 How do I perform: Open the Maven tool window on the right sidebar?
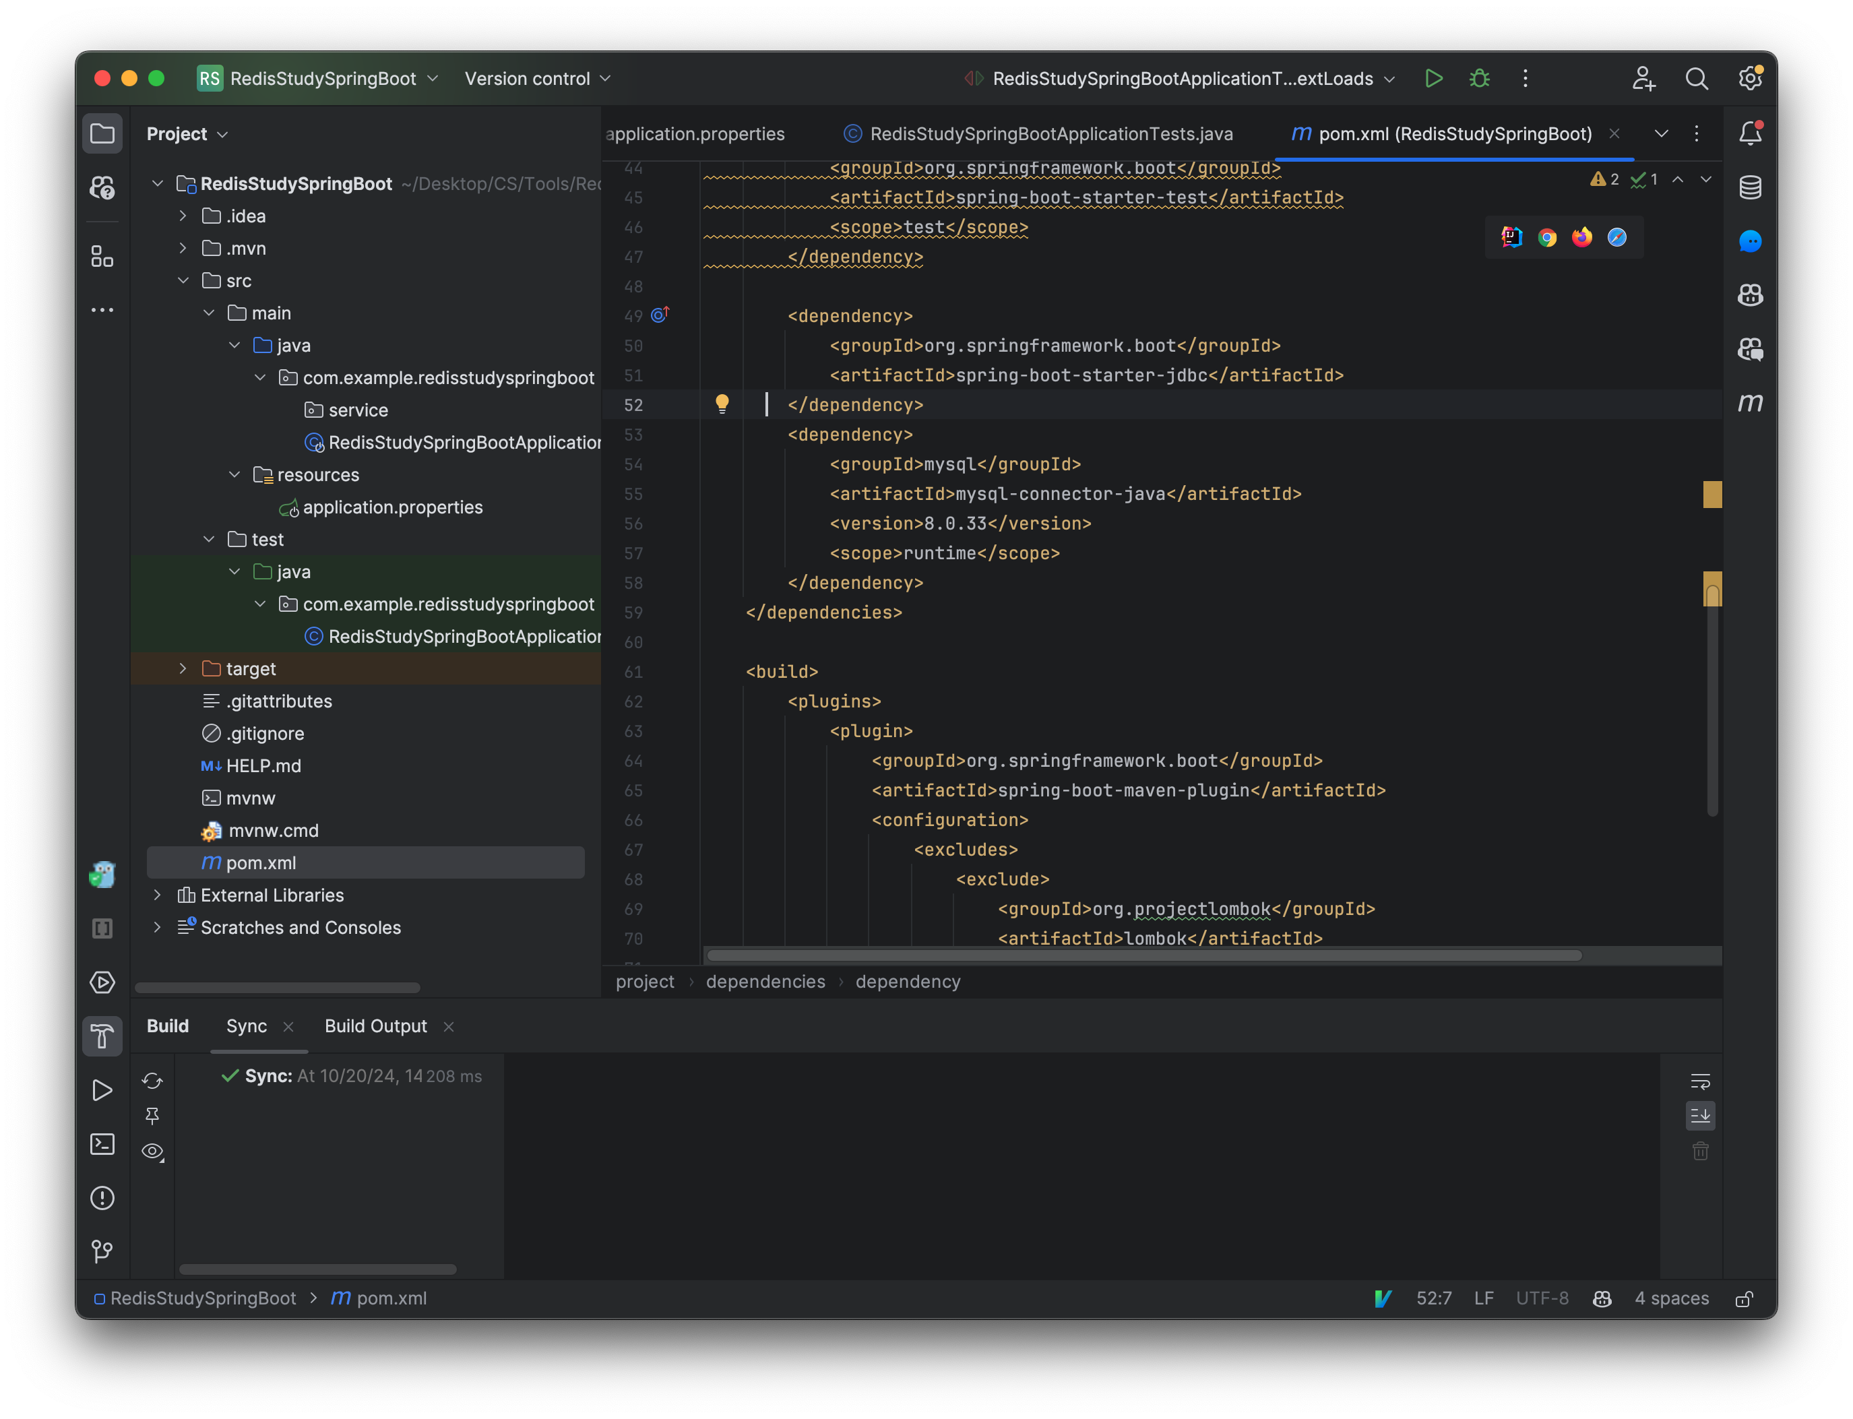pos(1750,403)
